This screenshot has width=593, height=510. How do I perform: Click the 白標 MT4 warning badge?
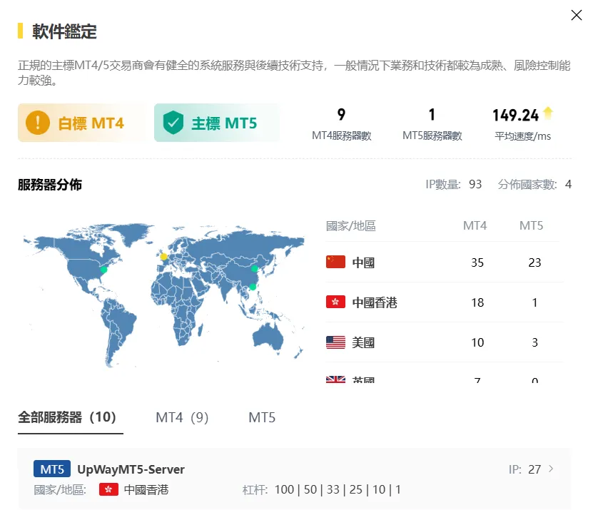[83, 123]
